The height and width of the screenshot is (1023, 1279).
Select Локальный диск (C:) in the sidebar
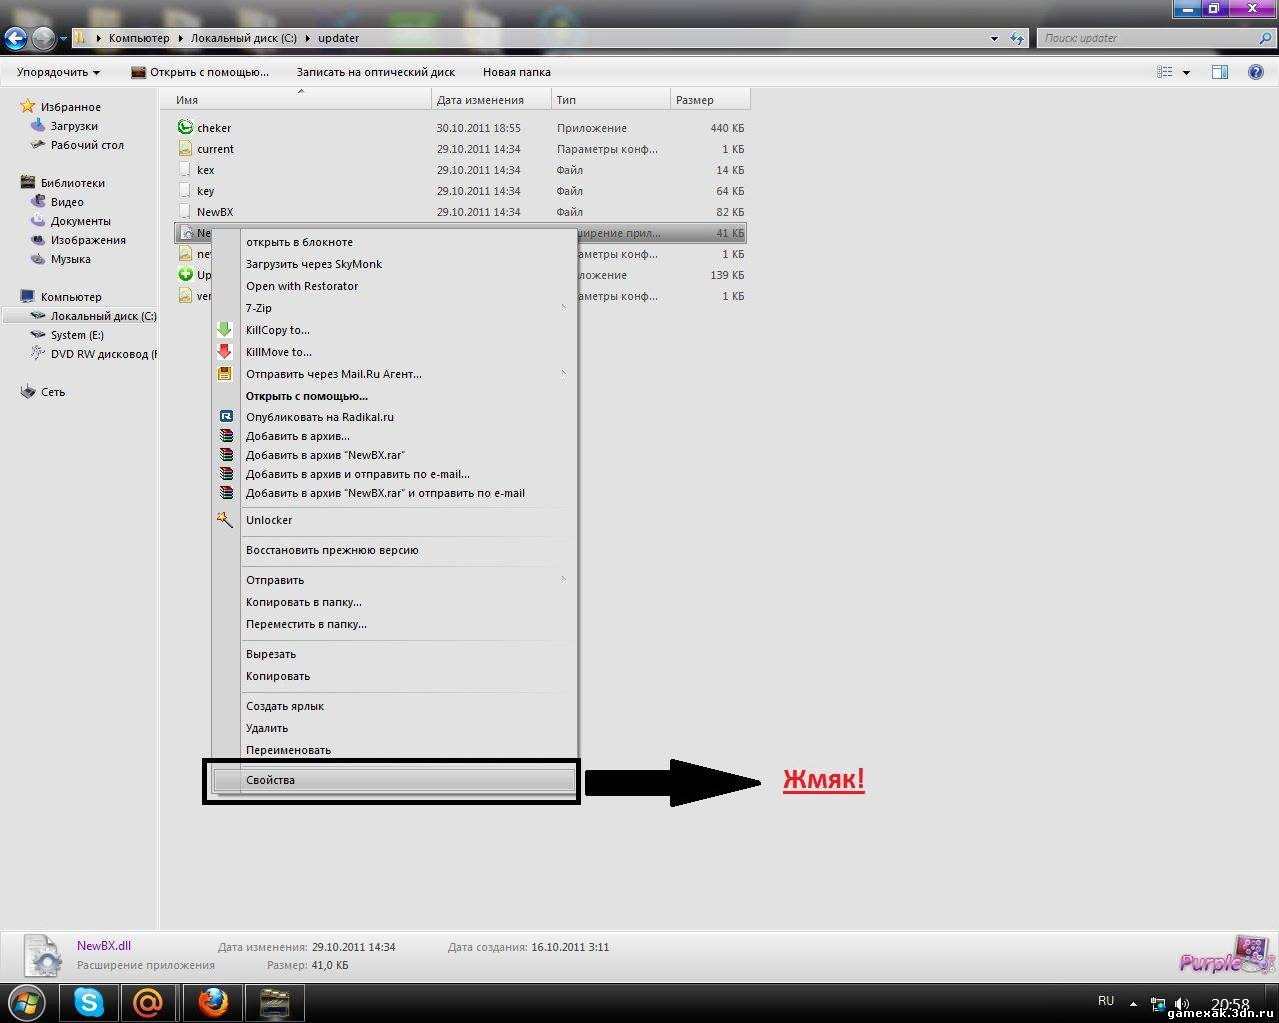102,316
